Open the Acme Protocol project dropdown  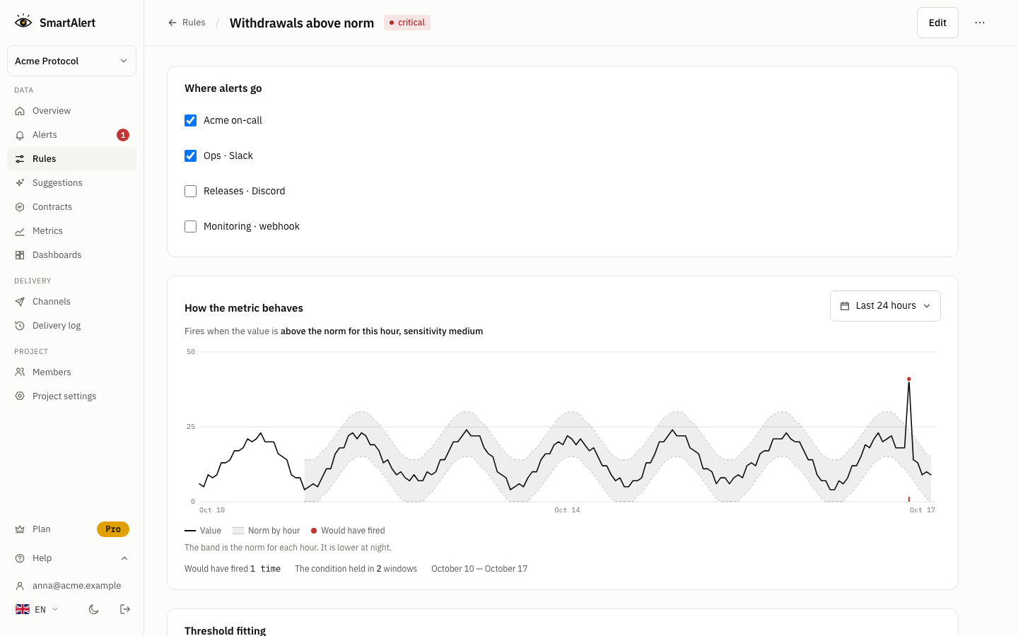71,61
